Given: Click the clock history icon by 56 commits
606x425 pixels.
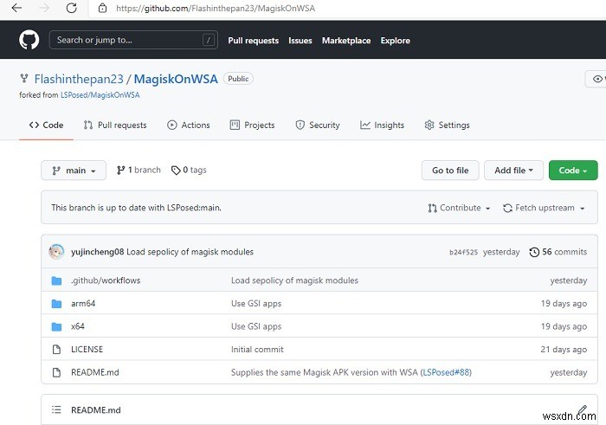Looking at the screenshot, I should click(x=534, y=252).
